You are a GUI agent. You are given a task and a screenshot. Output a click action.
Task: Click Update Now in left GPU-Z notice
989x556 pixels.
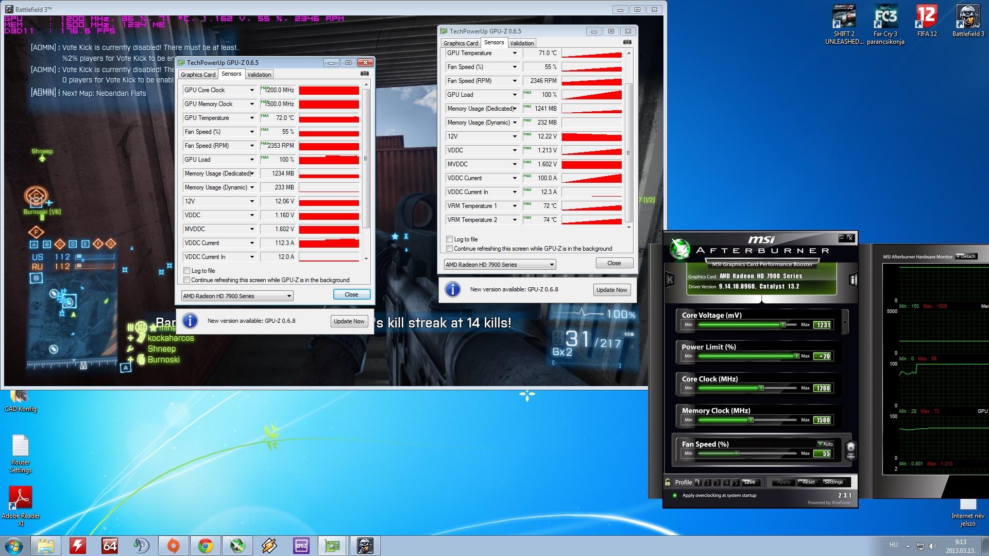pyautogui.click(x=349, y=321)
